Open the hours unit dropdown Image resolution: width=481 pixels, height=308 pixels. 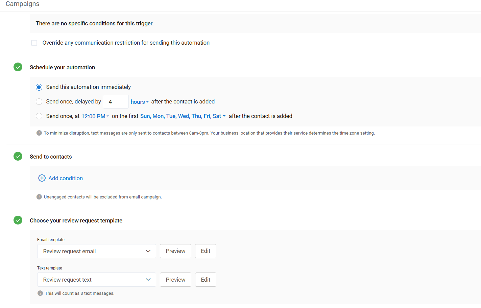[140, 102]
